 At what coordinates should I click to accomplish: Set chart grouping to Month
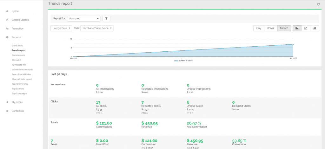(284, 28)
